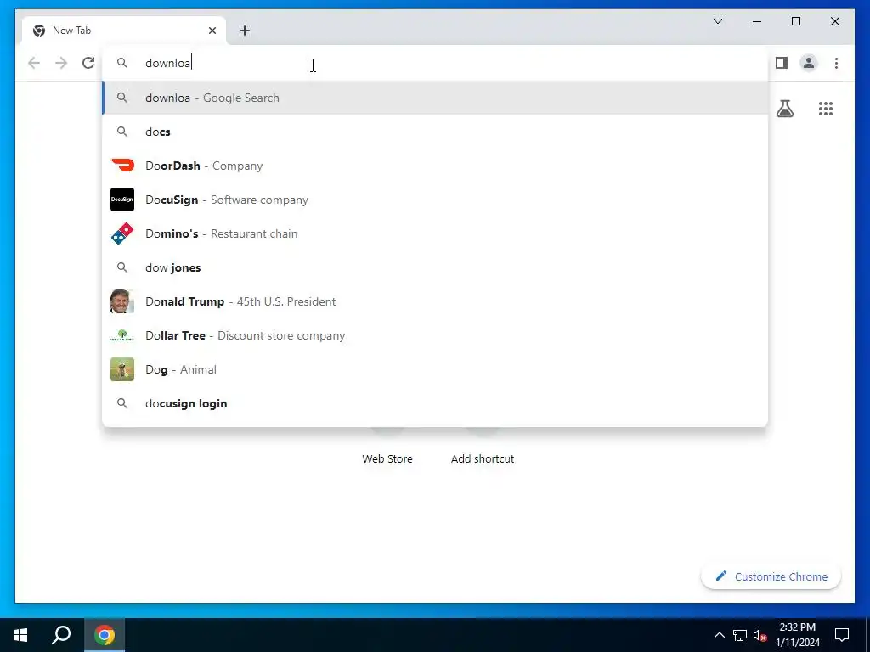The image size is (870, 652).
Task: Open the profile avatar icon
Action: pos(809,63)
